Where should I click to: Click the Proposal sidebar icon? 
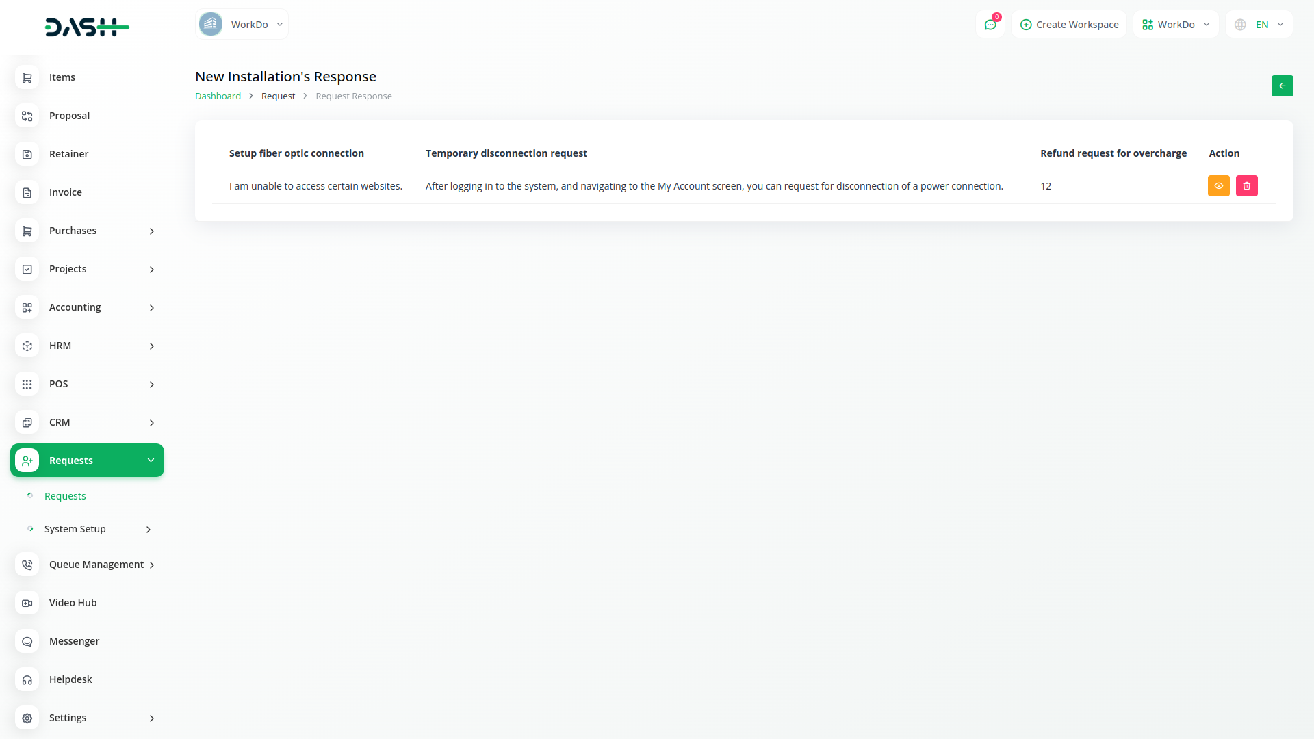click(x=27, y=116)
